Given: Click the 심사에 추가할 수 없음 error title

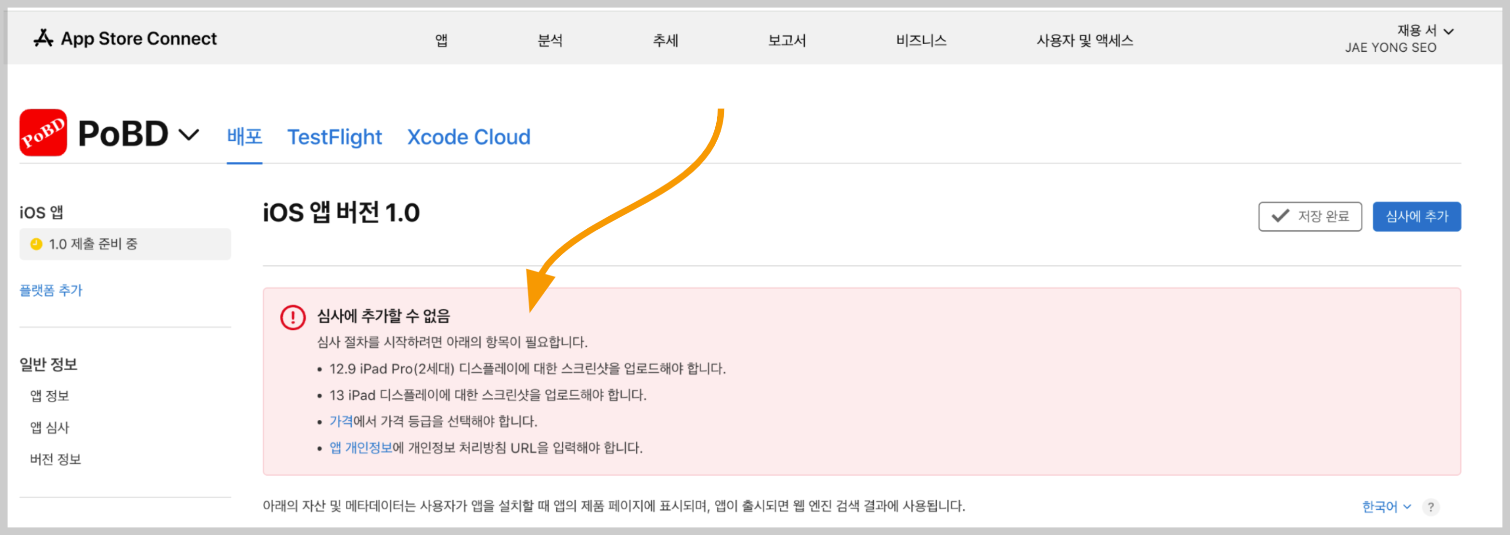Looking at the screenshot, I should click(x=384, y=317).
